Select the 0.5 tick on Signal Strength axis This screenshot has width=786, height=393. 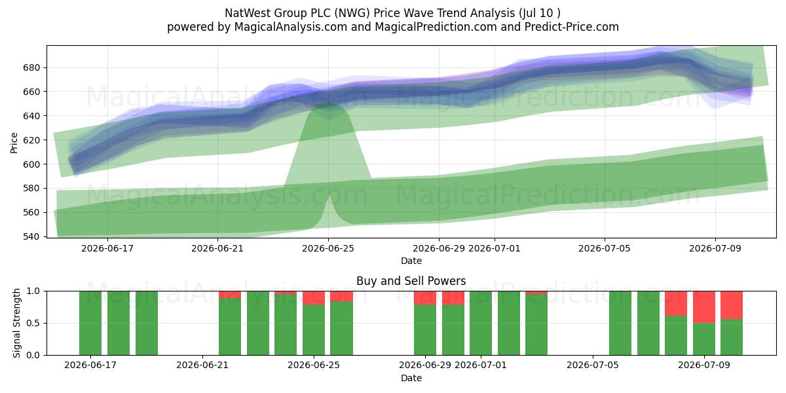pos(33,323)
